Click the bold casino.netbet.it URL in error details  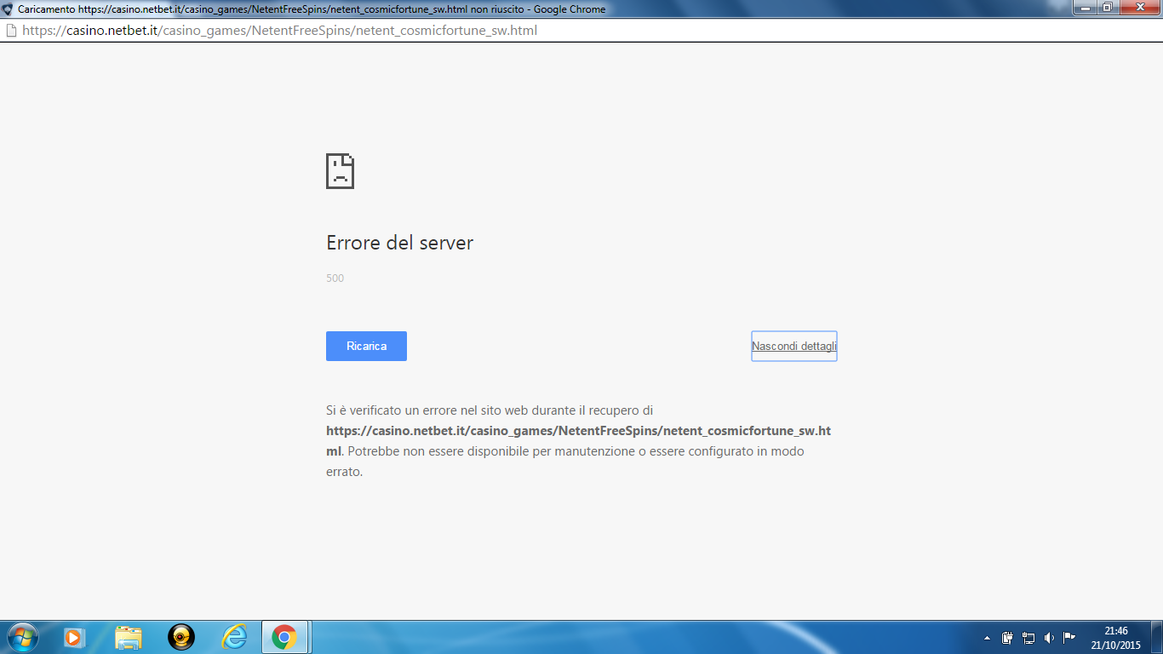578,441
